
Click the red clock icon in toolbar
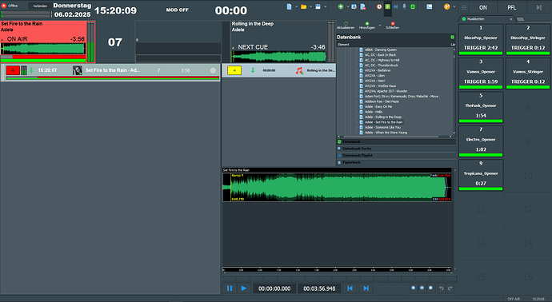(x=379, y=6)
